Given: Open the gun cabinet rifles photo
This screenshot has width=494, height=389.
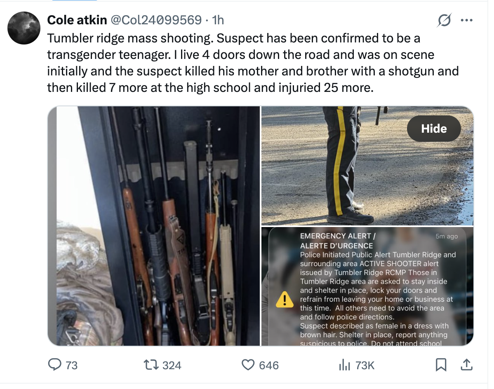Looking at the screenshot, I should (154, 226).
